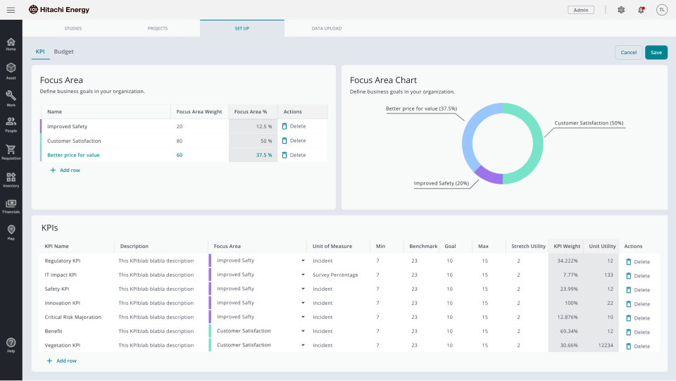Open the hamburger menu icon
The height and width of the screenshot is (381, 676).
point(11,10)
